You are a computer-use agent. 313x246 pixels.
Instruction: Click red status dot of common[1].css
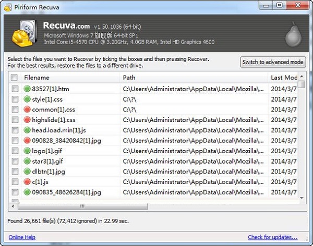pyautogui.click(x=27, y=109)
